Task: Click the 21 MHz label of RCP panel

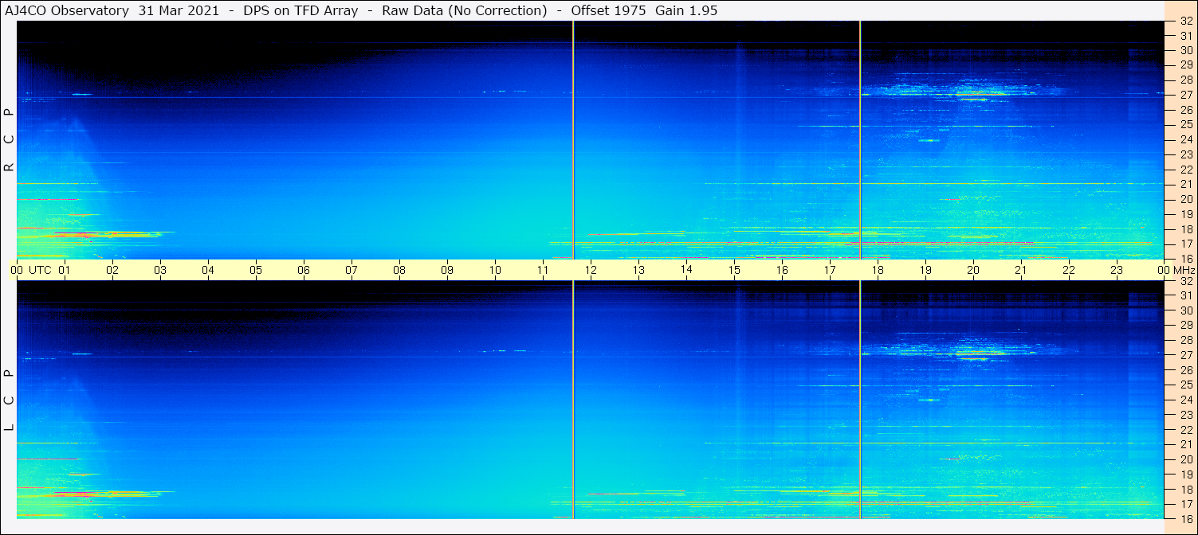Action: pos(1186,185)
